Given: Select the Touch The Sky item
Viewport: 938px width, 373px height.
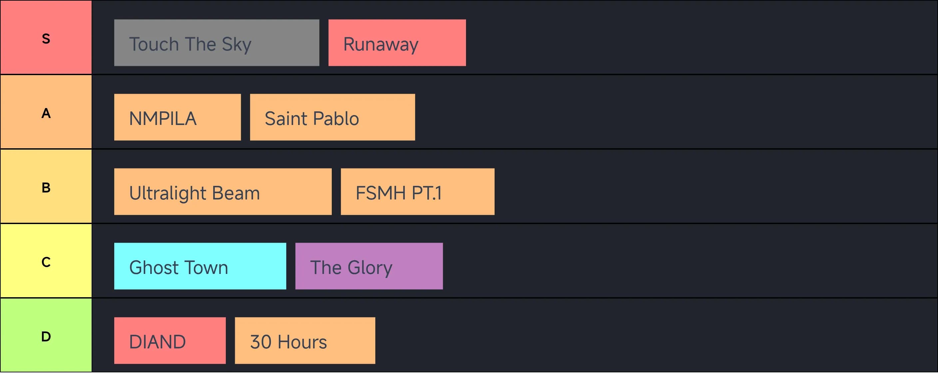Looking at the screenshot, I should pos(216,43).
